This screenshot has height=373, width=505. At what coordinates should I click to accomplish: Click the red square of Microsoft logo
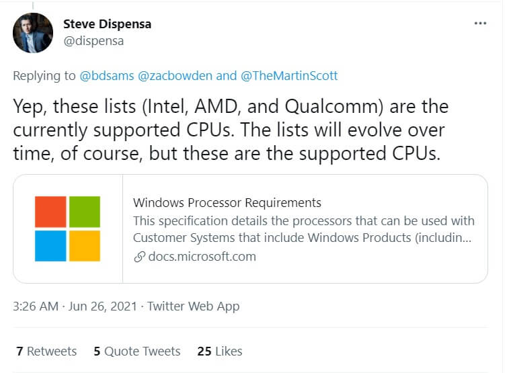pos(51,212)
